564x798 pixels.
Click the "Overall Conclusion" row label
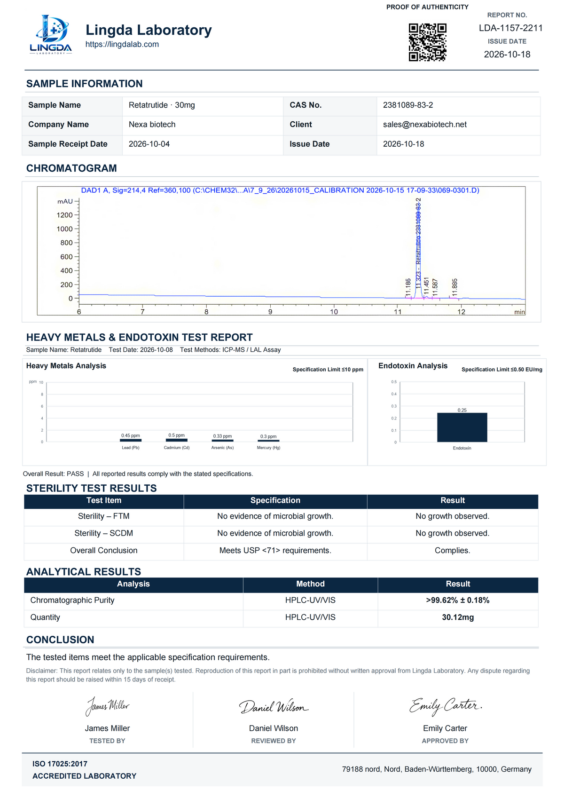(x=104, y=551)
